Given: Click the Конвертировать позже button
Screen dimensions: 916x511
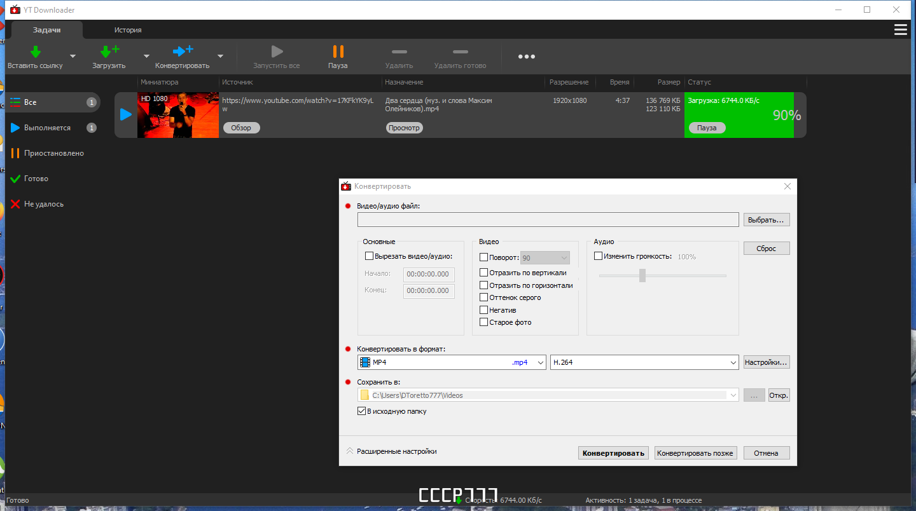Looking at the screenshot, I should point(695,453).
